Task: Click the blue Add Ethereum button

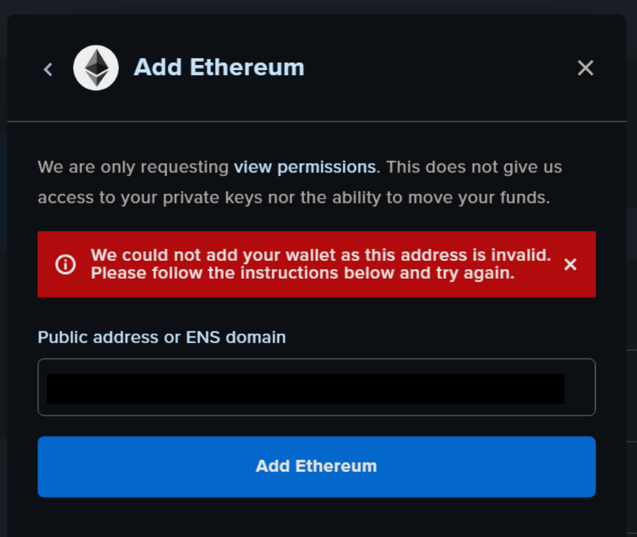Action: point(317,466)
